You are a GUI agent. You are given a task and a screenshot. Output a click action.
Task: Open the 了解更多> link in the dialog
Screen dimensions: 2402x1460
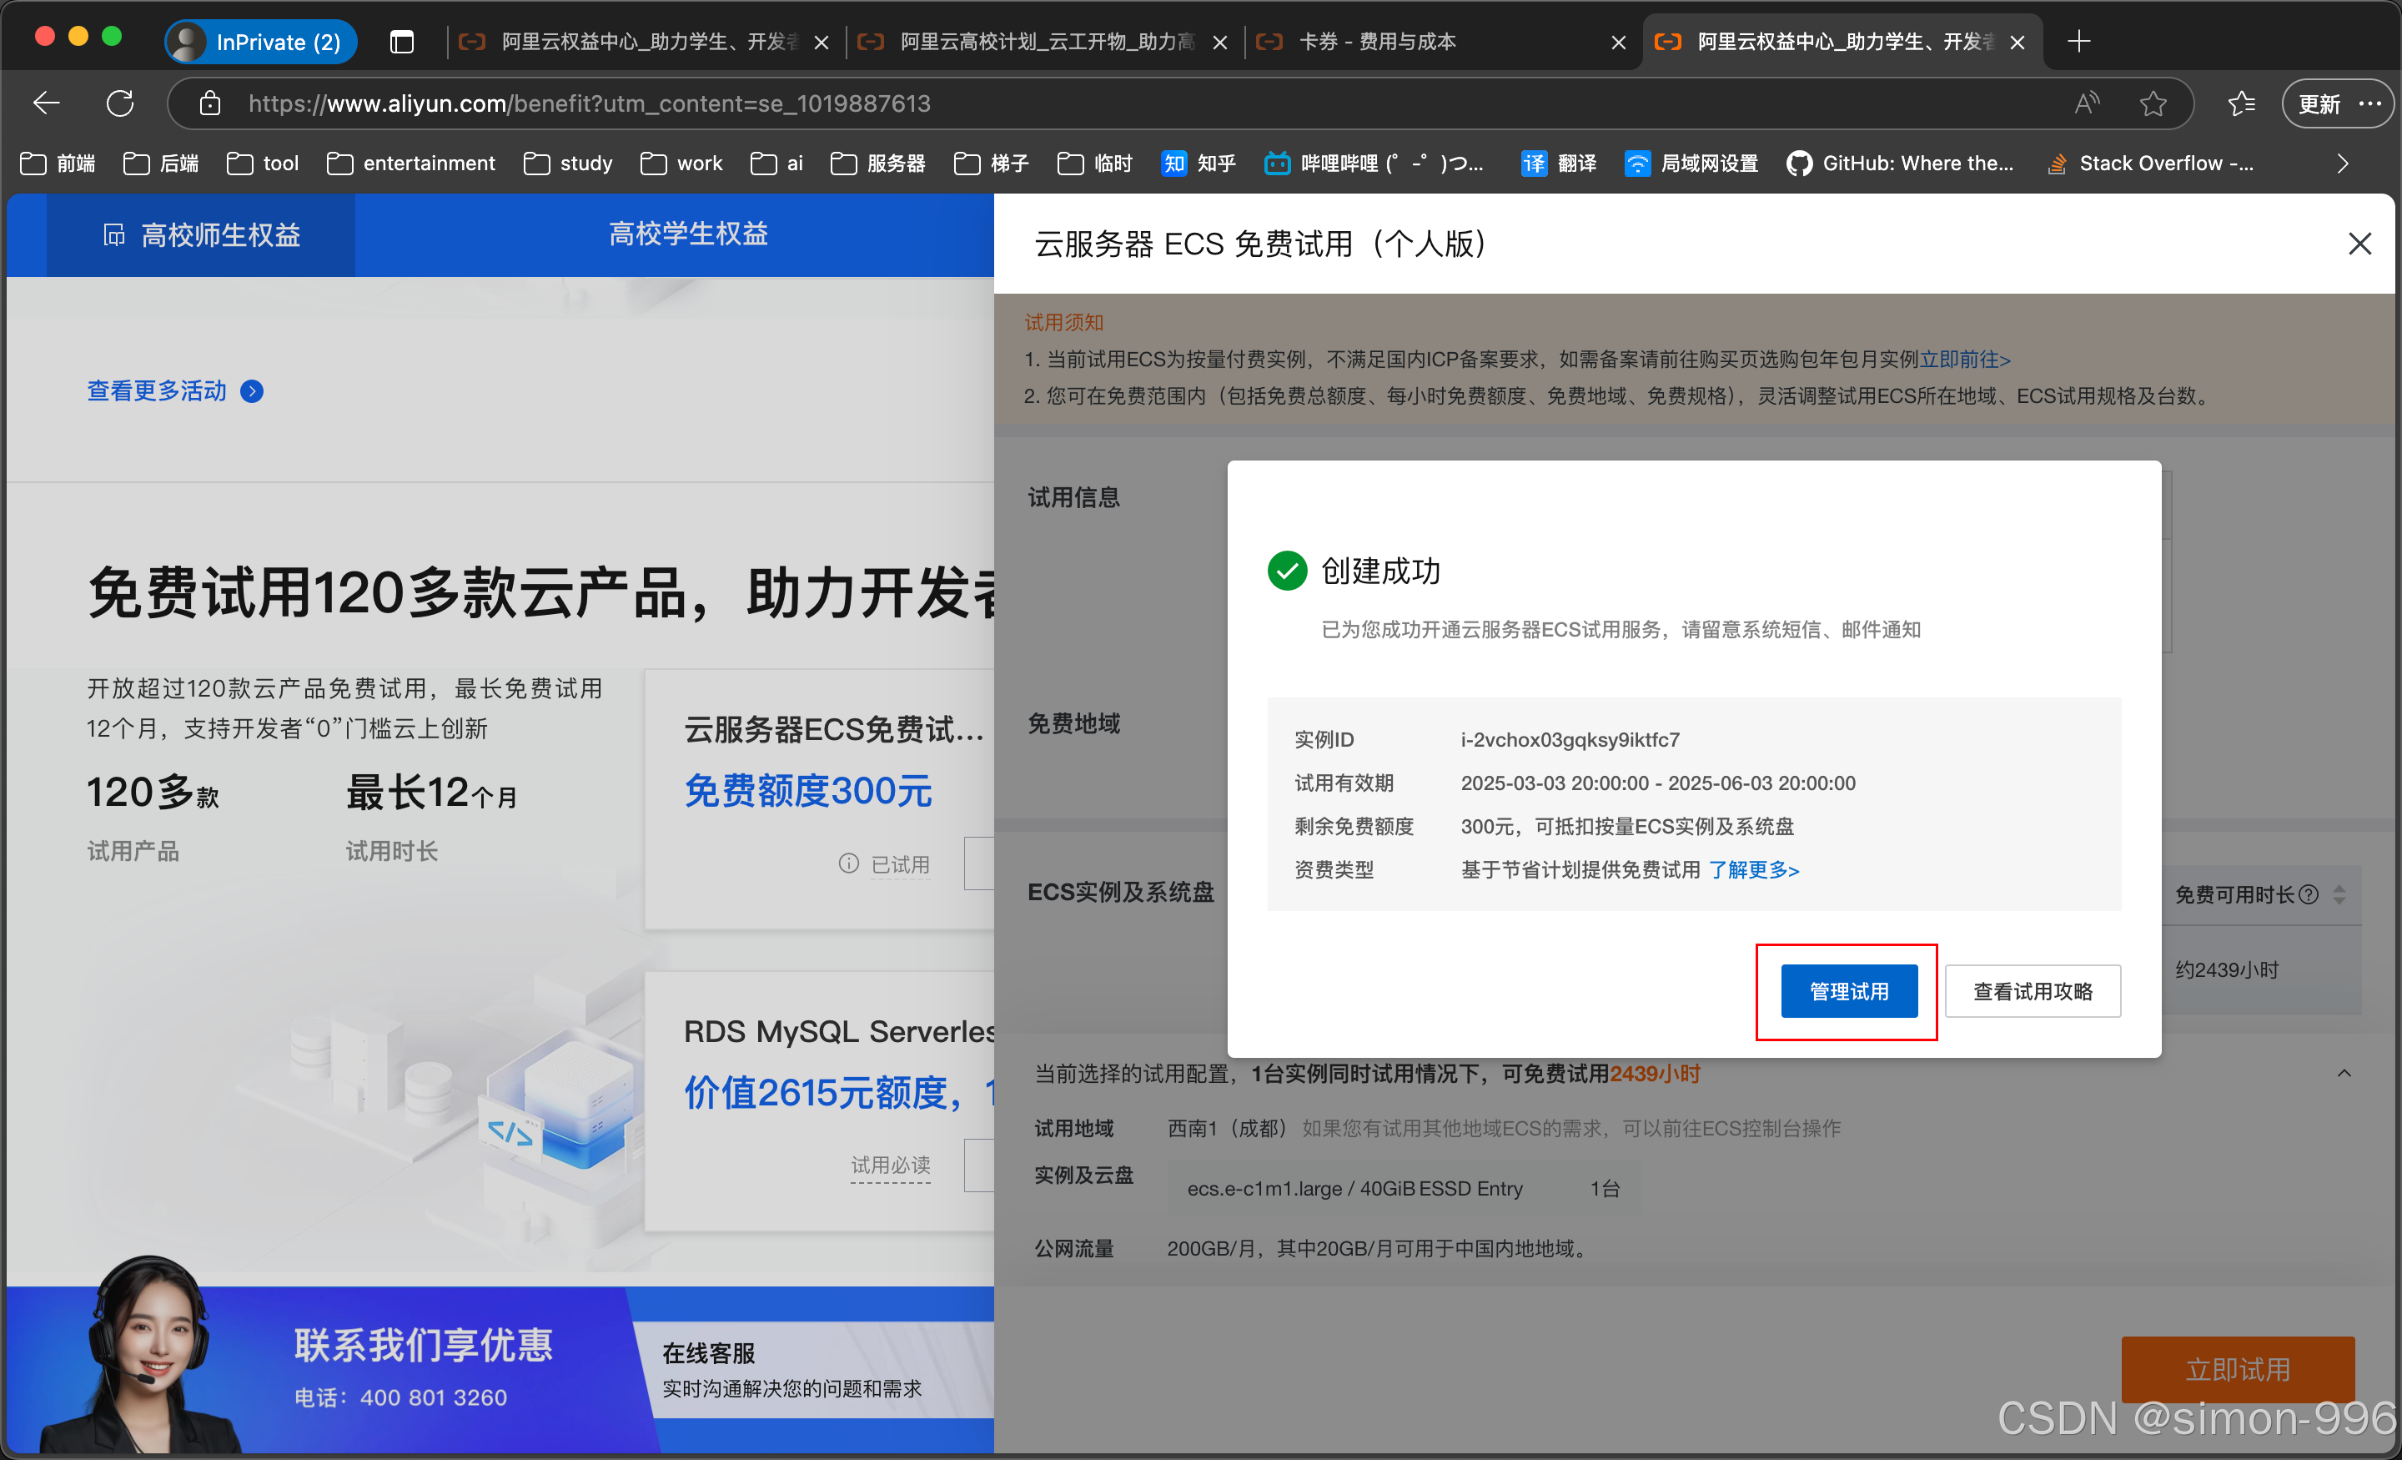1754,869
